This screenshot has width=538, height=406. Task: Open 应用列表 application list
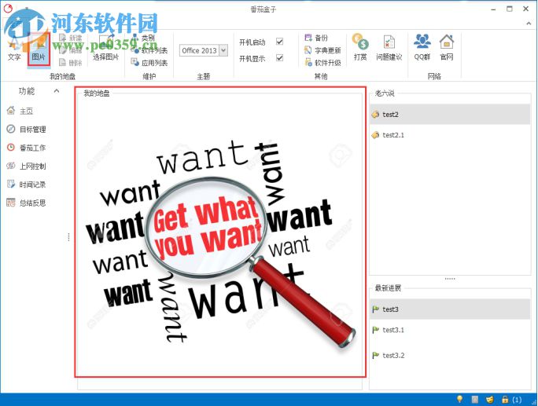[x=149, y=63]
